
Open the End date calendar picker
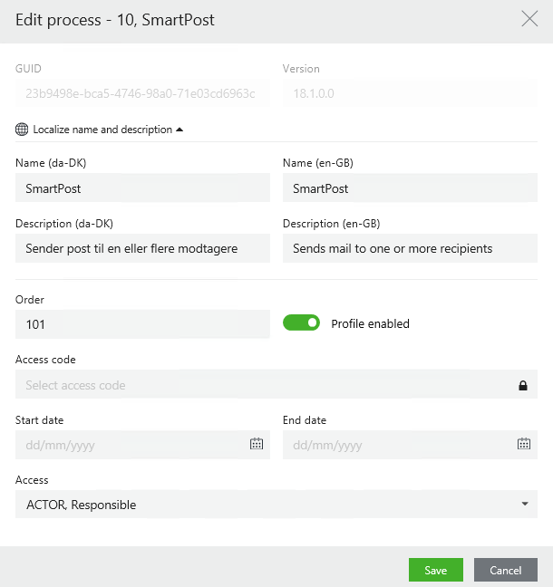[x=523, y=444]
